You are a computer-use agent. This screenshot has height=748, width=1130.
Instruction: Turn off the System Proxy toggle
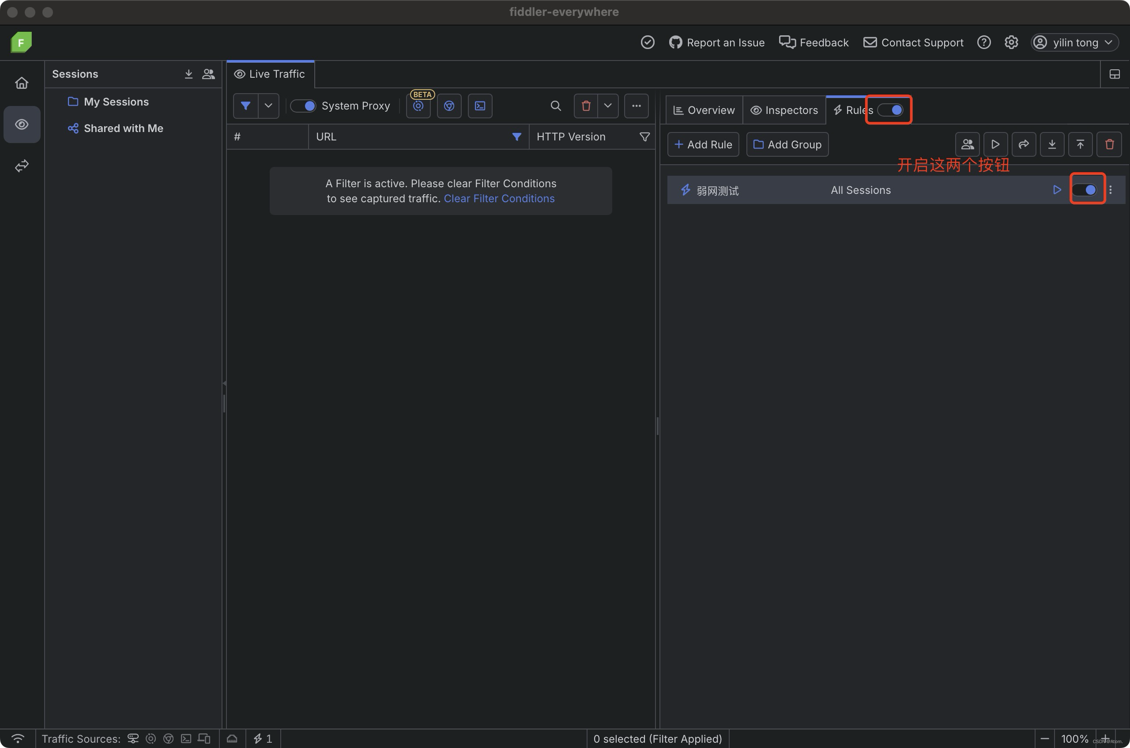coord(303,106)
